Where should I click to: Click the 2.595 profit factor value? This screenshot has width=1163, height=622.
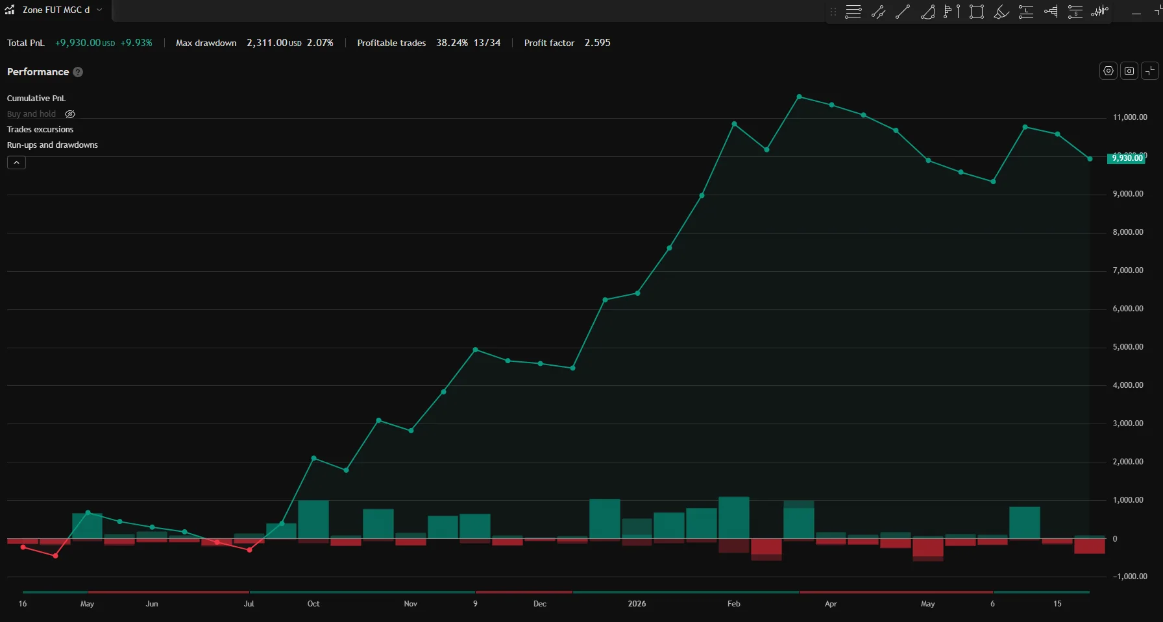click(x=597, y=43)
